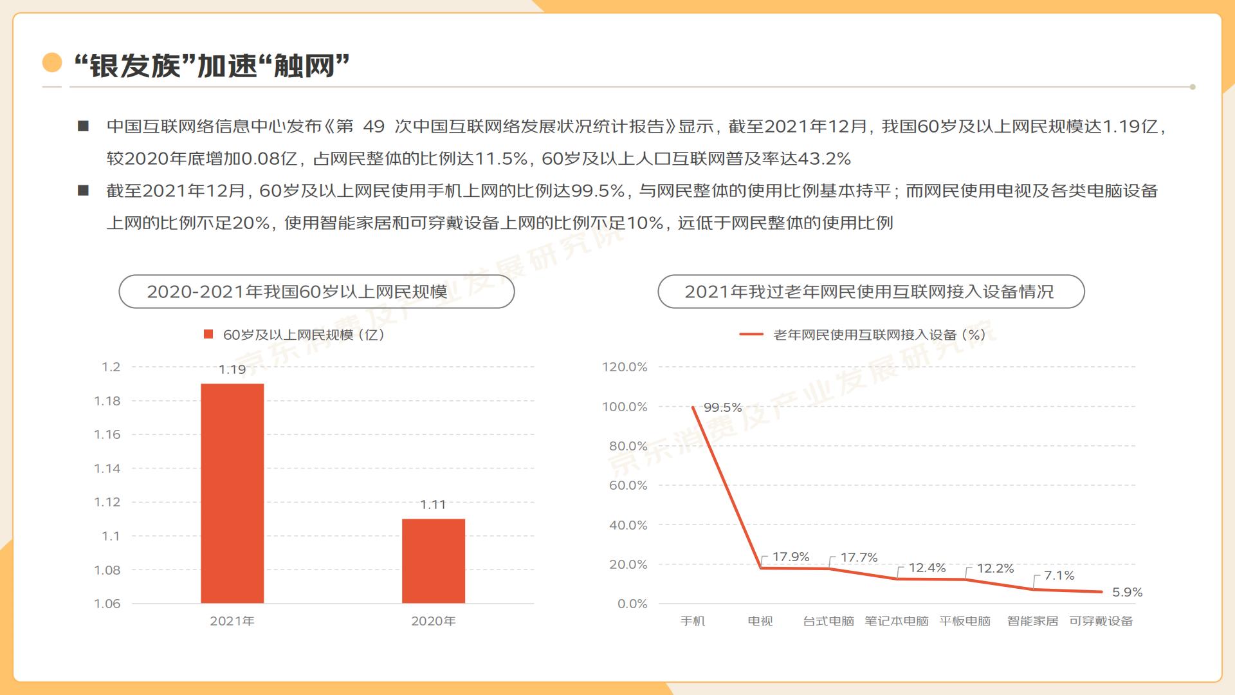Select the first black square bullet point
Image resolution: width=1235 pixels, height=695 pixels.
[83, 126]
